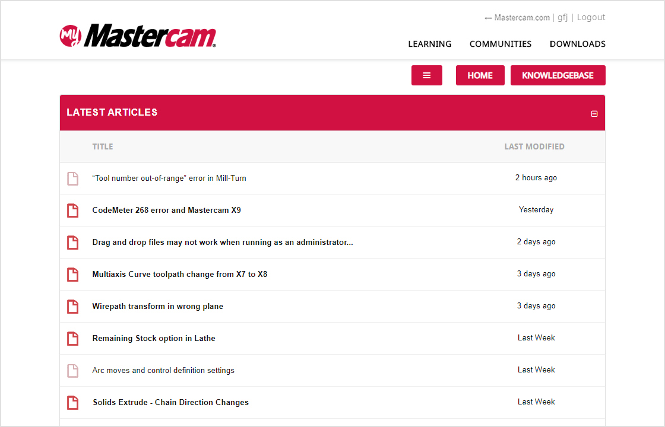Open the Communities menu

(501, 44)
